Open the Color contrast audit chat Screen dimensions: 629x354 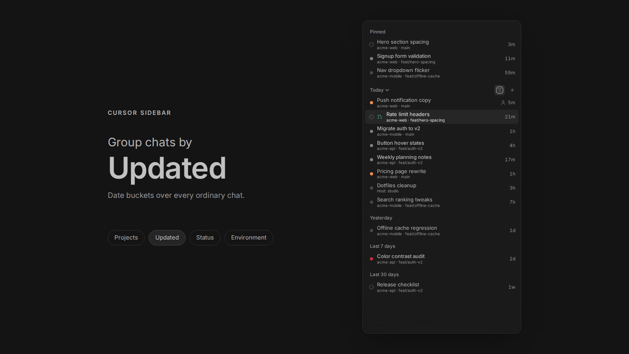442,259
